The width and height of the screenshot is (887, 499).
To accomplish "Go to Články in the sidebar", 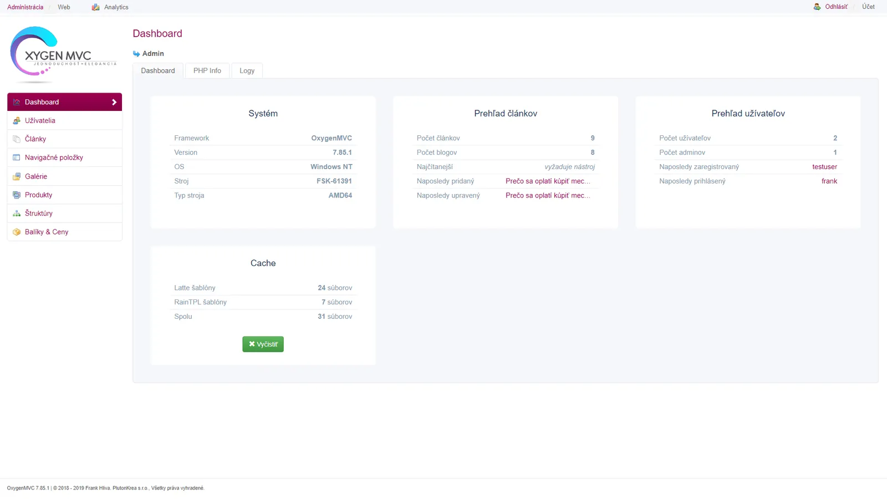I will coord(64,139).
